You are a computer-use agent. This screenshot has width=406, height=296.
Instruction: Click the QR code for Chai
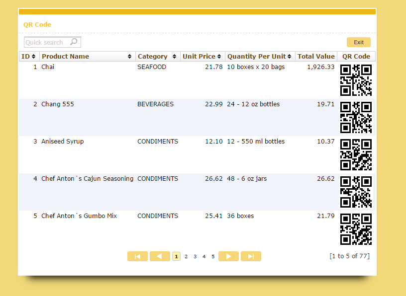[x=356, y=80]
